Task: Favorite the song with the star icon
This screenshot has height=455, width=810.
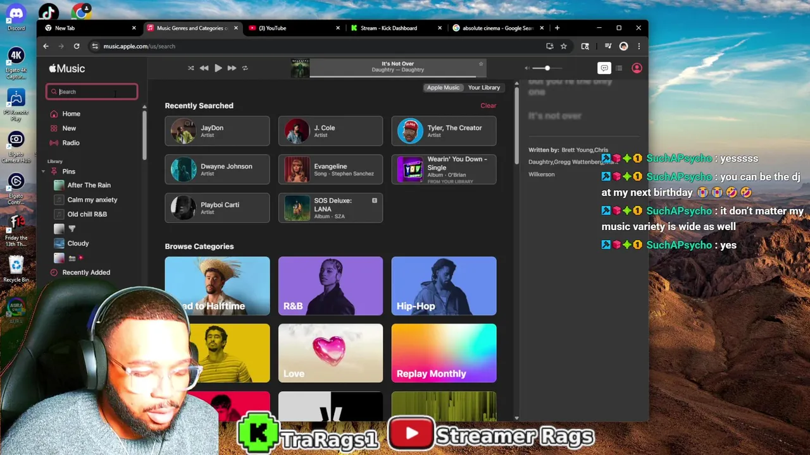Action: [x=481, y=64]
